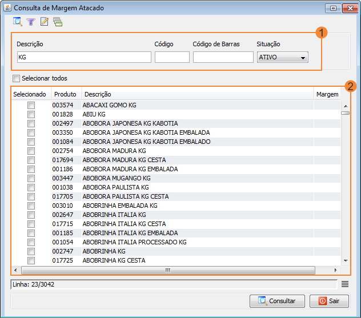
Task: Click the Descrição search field containing KG
Action: pos(84,57)
